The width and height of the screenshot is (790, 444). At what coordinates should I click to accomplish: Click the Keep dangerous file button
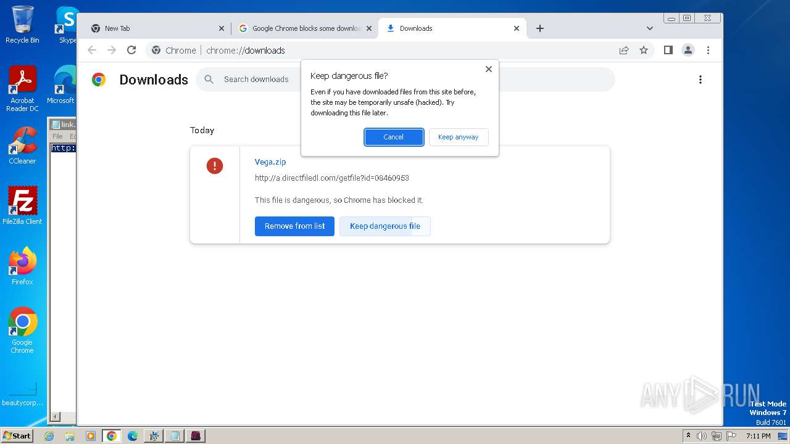coord(385,226)
